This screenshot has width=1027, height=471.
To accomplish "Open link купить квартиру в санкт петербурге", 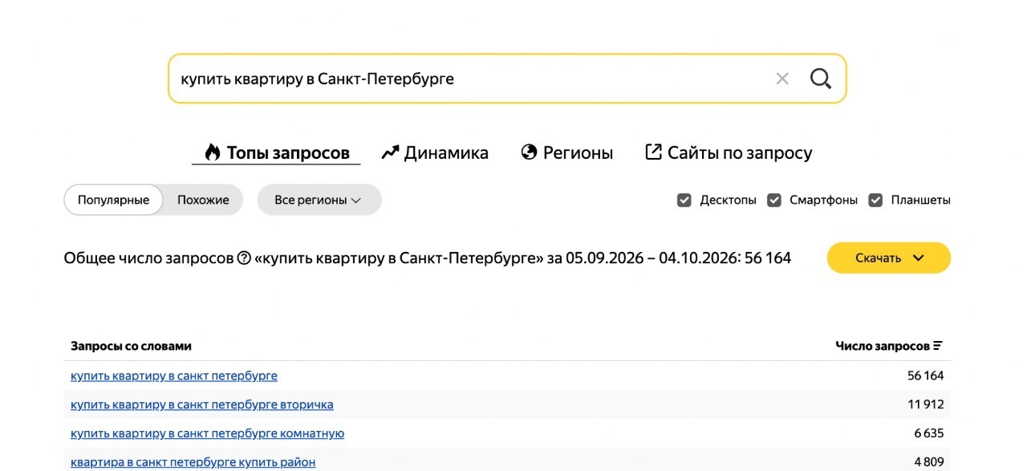I will pyautogui.click(x=174, y=376).
